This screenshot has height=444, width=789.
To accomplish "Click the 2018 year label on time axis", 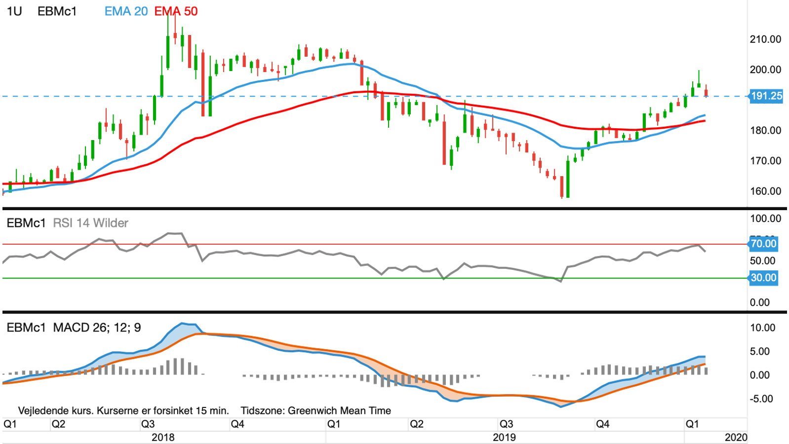I will [x=163, y=438].
